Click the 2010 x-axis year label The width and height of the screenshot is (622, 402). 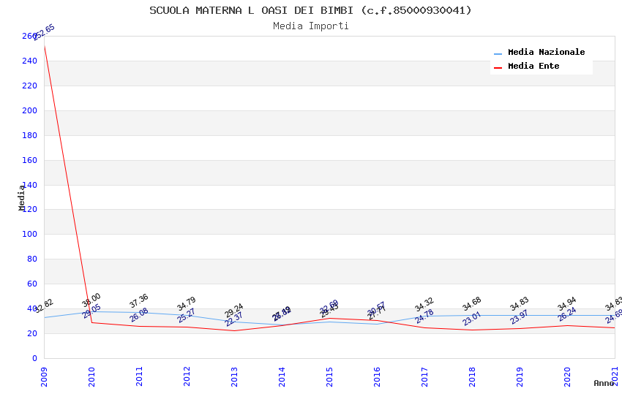(91, 376)
